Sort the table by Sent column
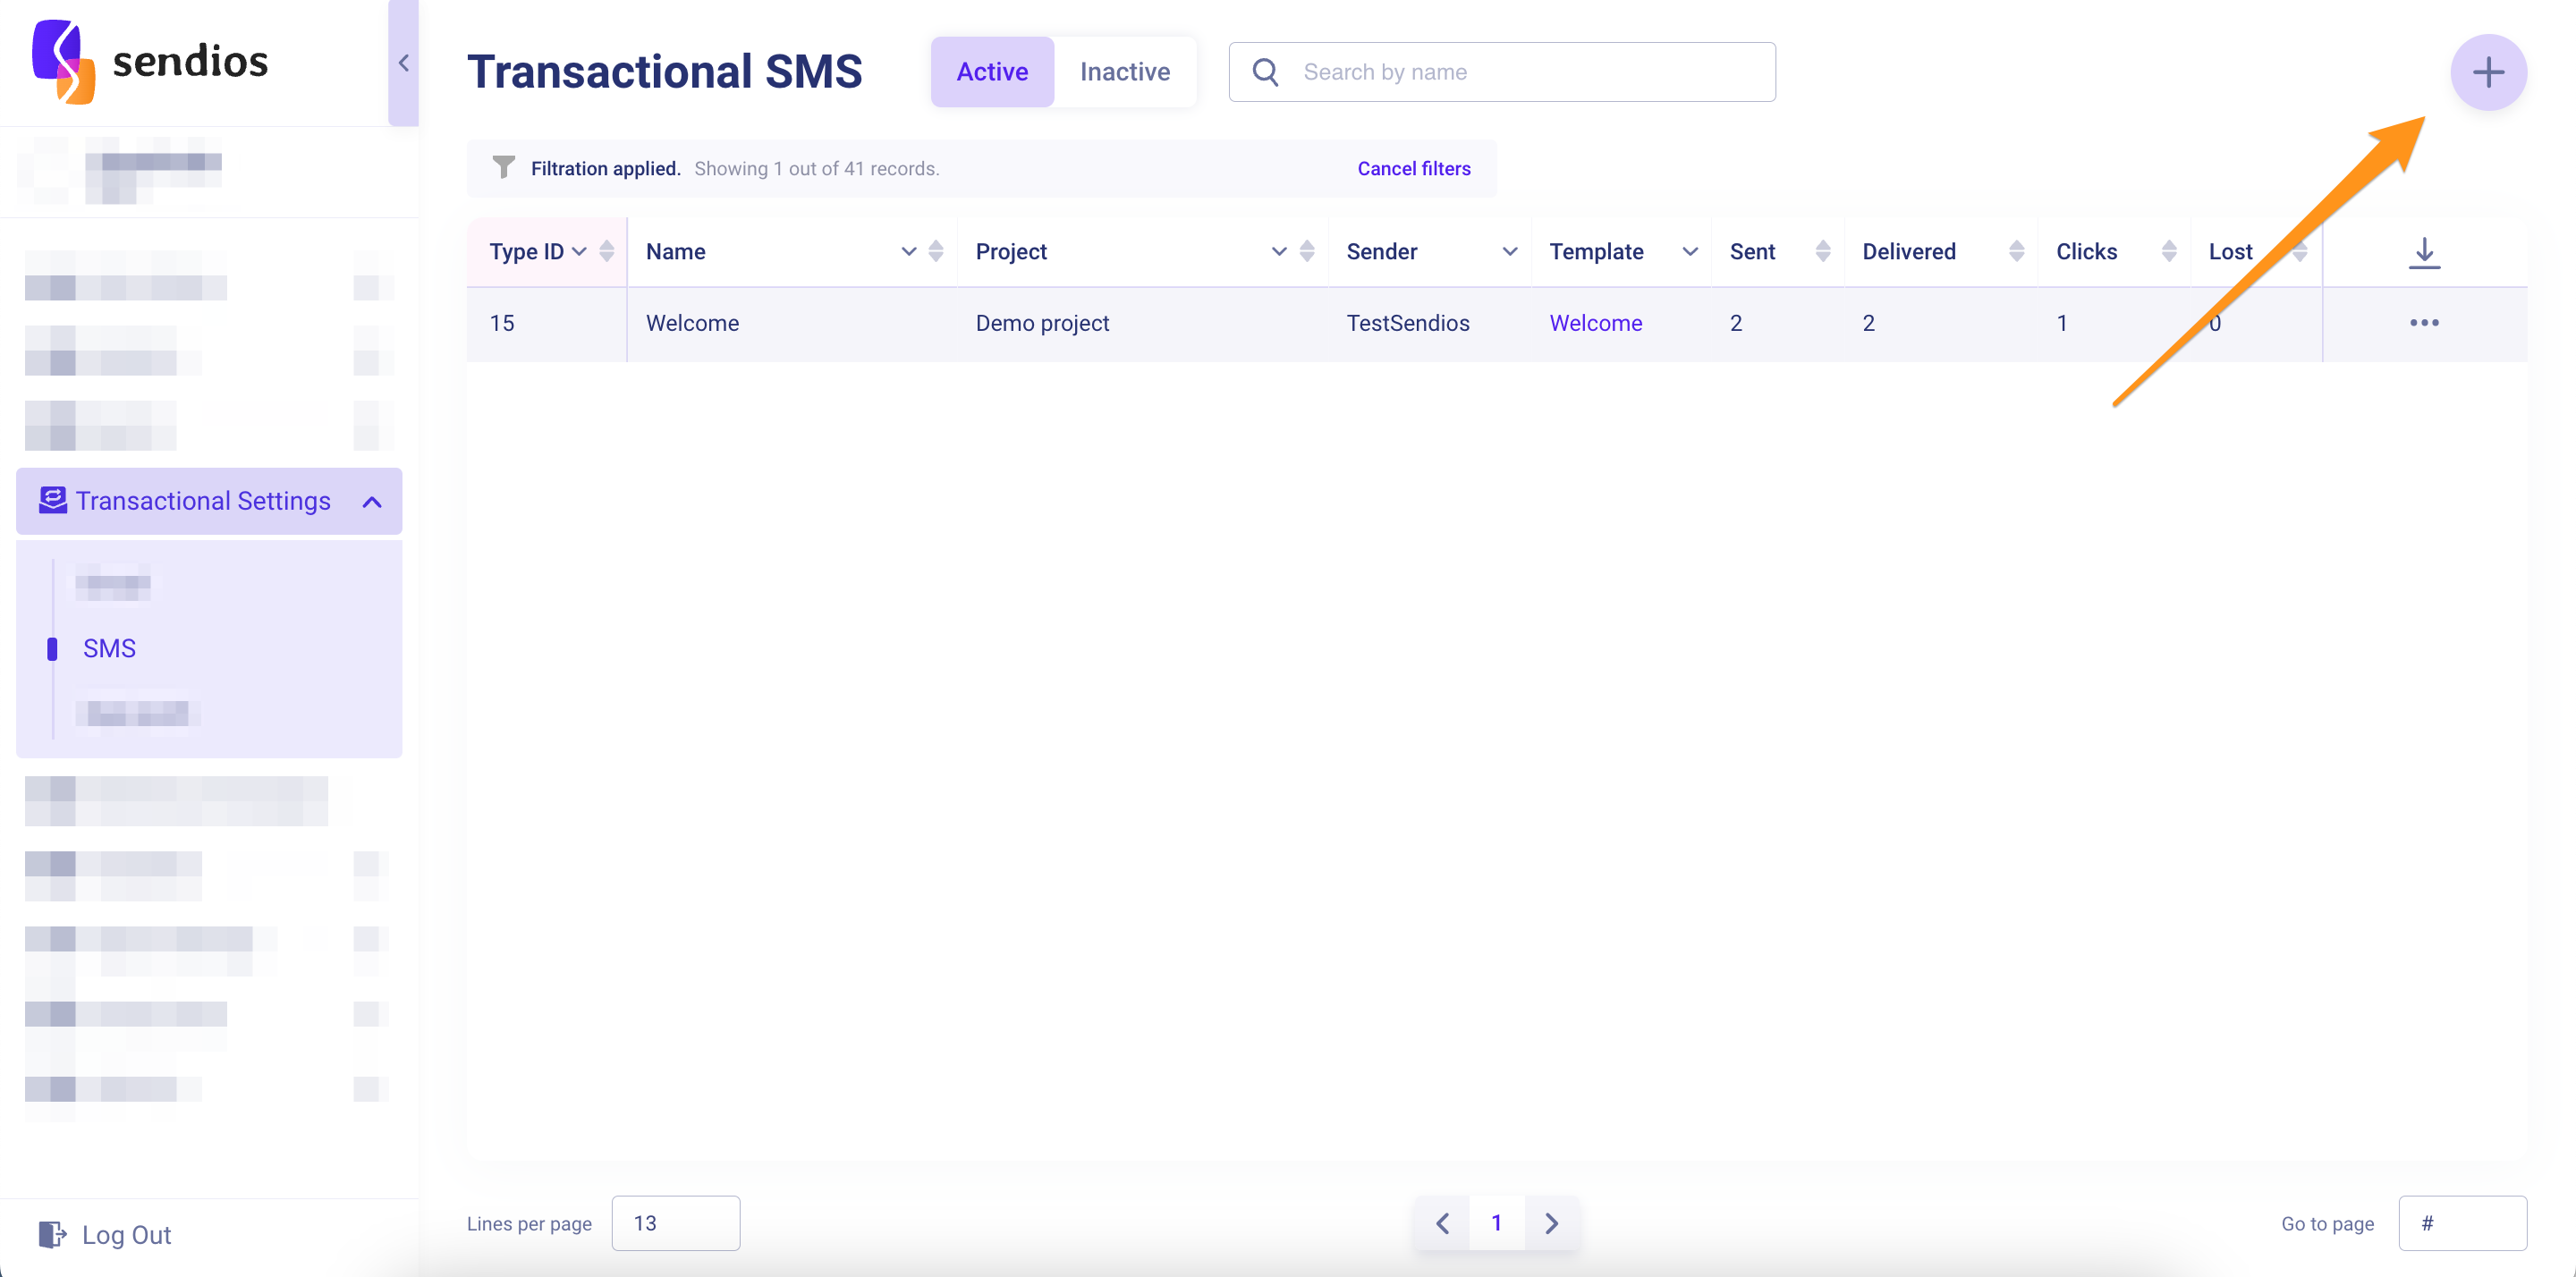This screenshot has height=1277, width=2576. 1822,252
